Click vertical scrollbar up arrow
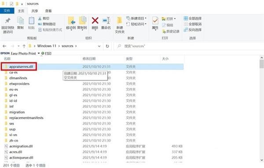Viewport: 264px width, 168px height. tap(262, 58)
